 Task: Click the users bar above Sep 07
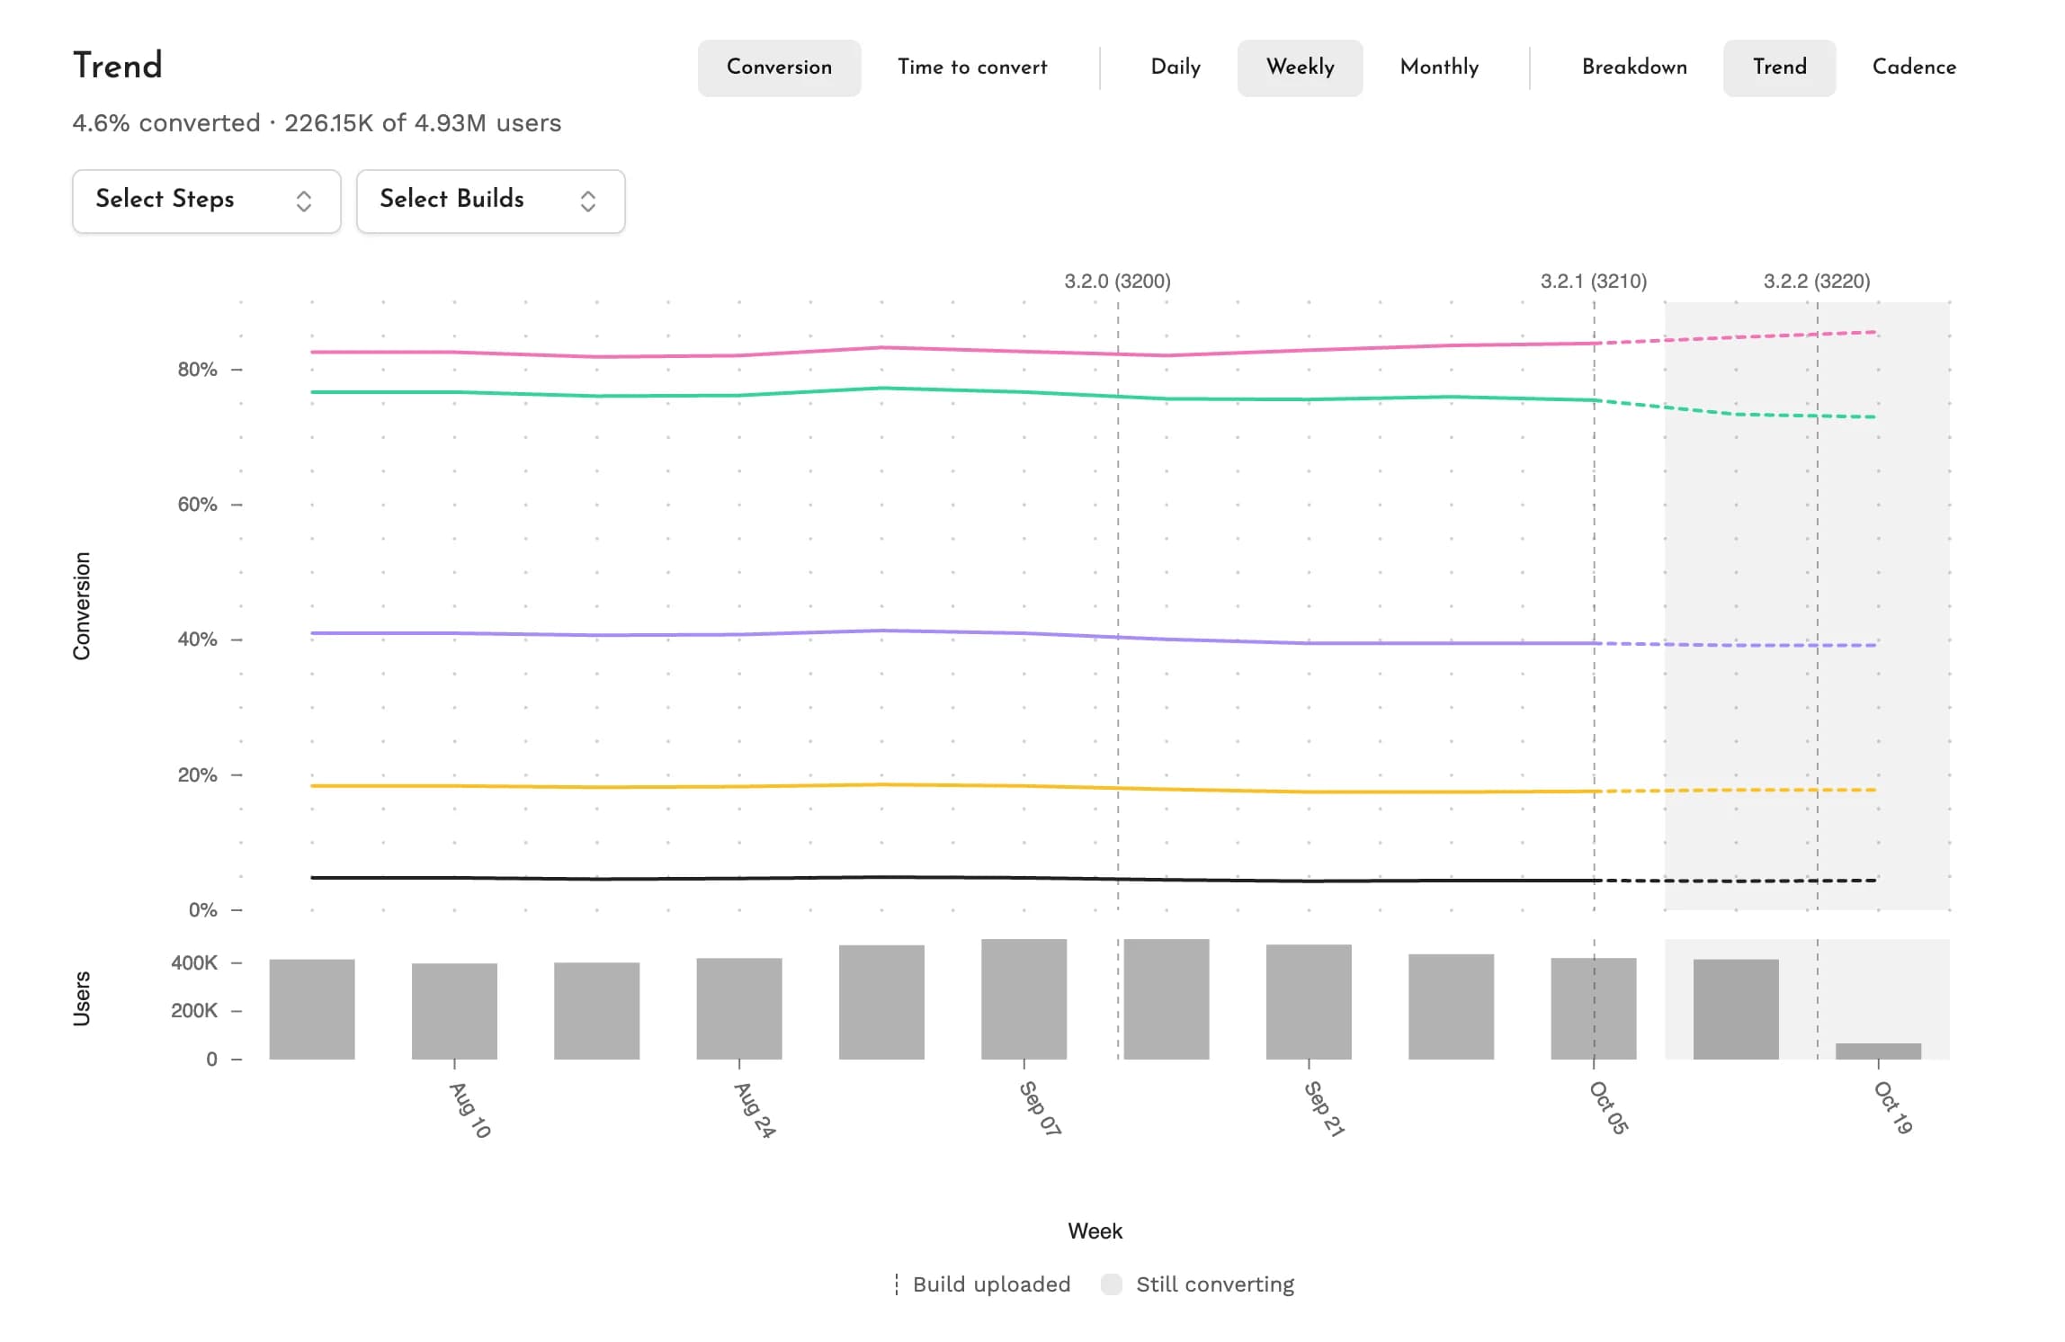pyautogui.click(x=1024, y=998)
